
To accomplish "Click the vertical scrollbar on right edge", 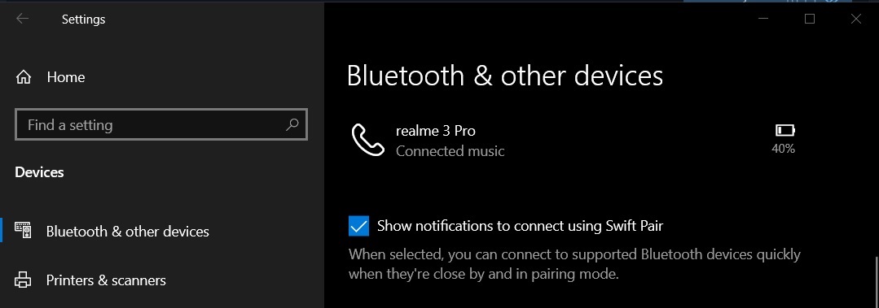I will 876,282.
